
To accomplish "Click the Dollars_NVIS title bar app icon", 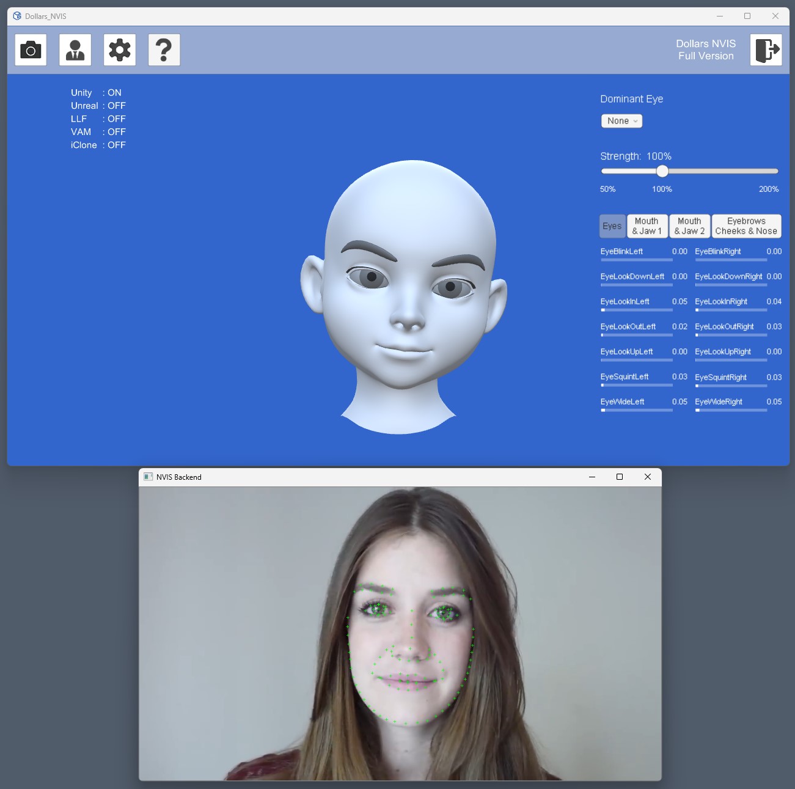I will [x=17, y=17].
